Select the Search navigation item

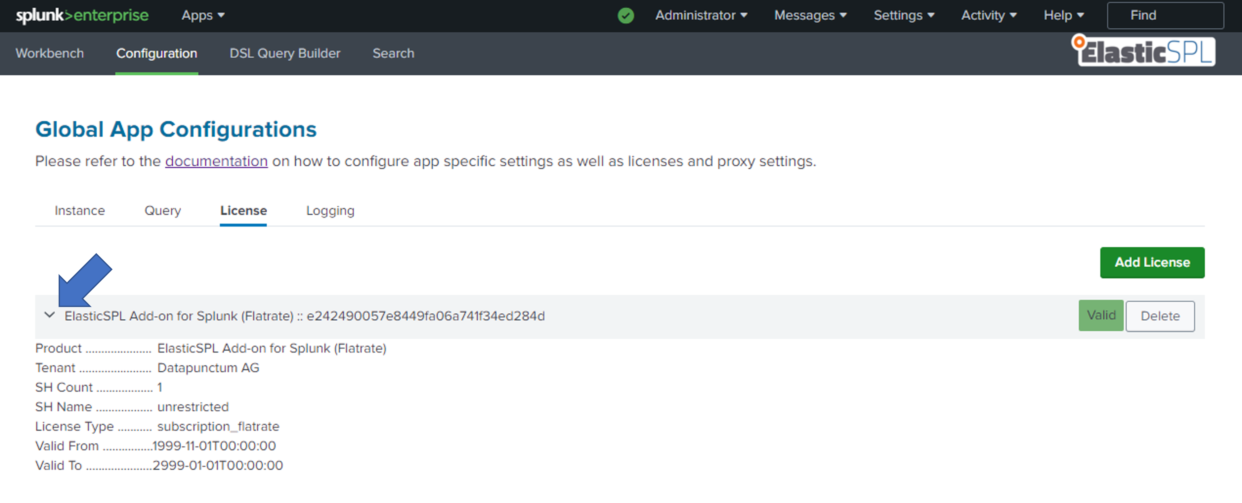click(x=393, y=53)
